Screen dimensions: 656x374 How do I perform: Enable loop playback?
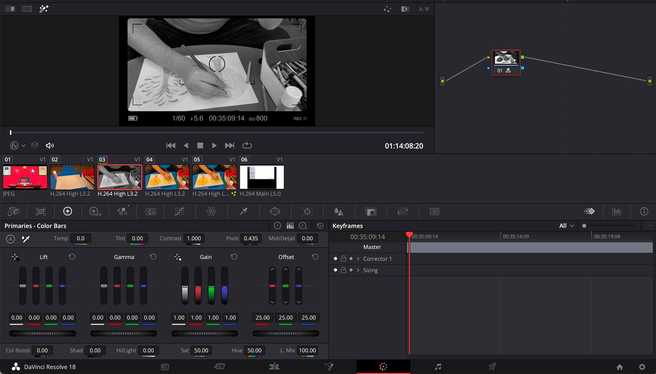click(247, 145)
